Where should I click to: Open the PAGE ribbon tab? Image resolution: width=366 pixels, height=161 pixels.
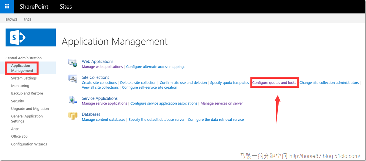coord(28,20)
